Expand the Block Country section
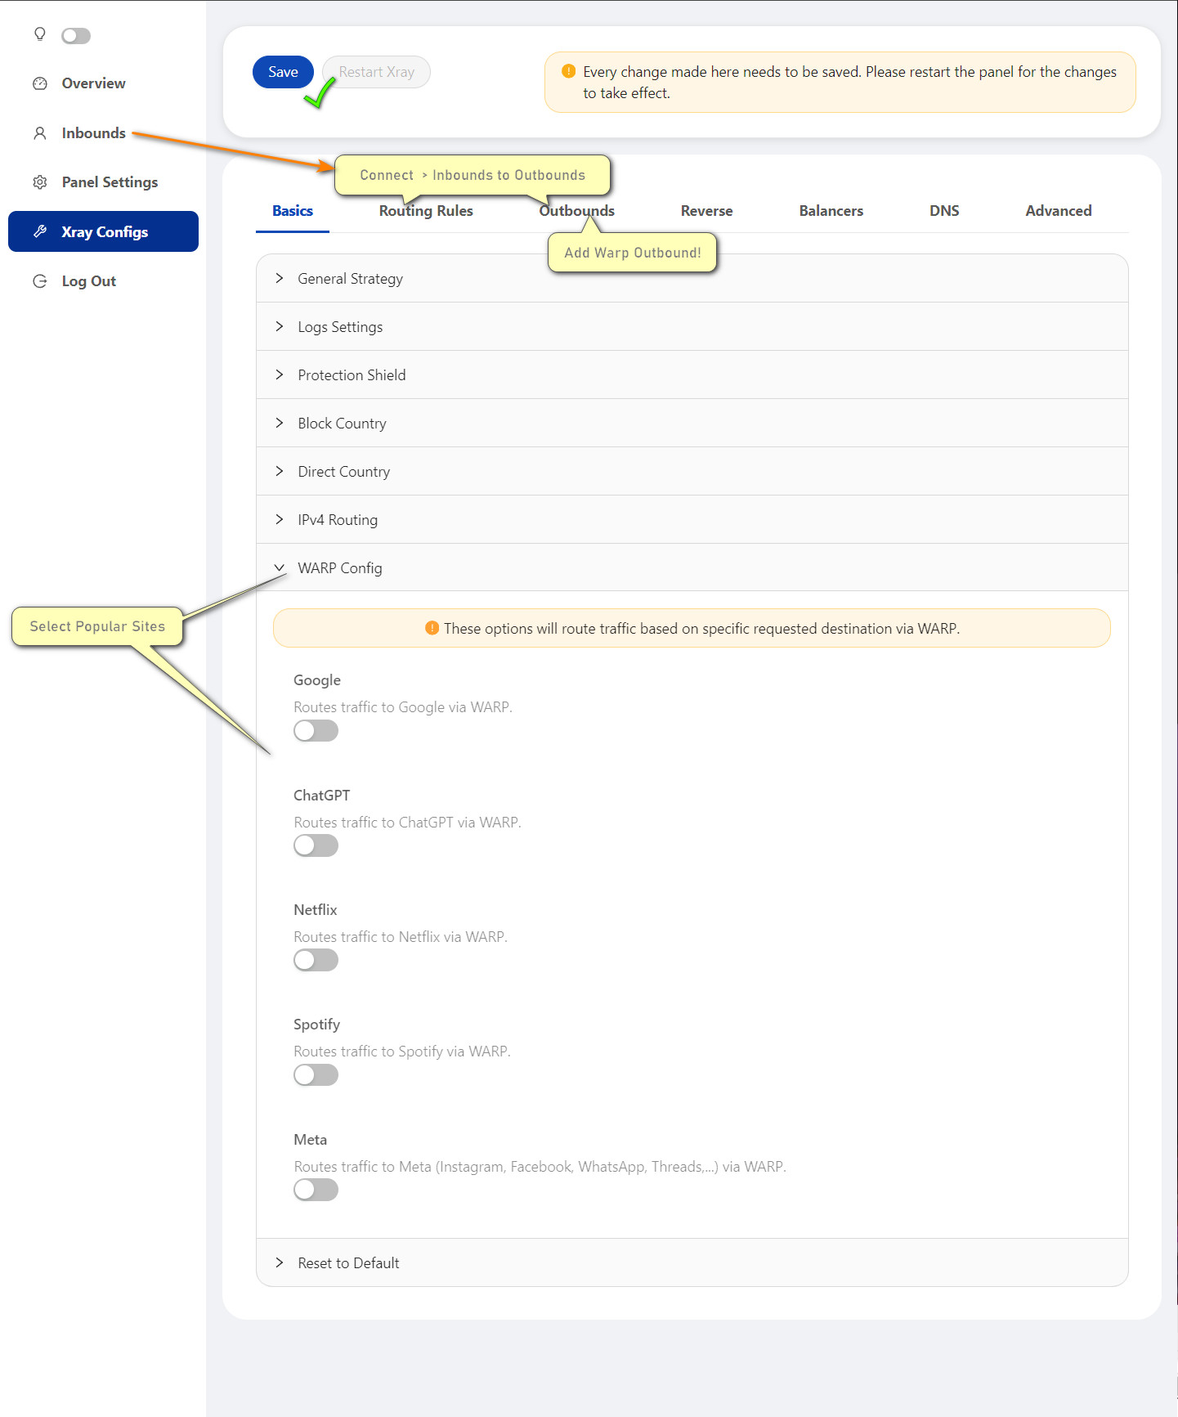The image size is (1178, 1417). pos(692,424)
